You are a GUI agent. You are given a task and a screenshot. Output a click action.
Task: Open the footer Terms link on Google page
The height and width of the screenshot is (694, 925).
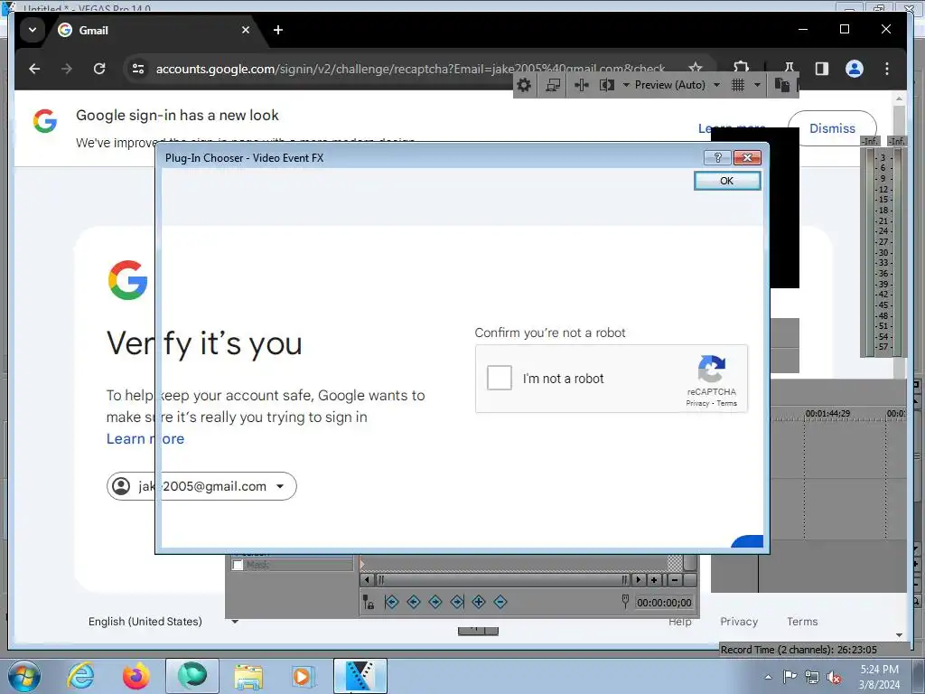(x=802, y=622)
